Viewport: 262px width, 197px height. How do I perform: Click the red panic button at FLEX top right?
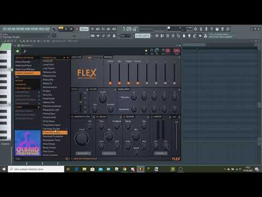tap(177, 50)
